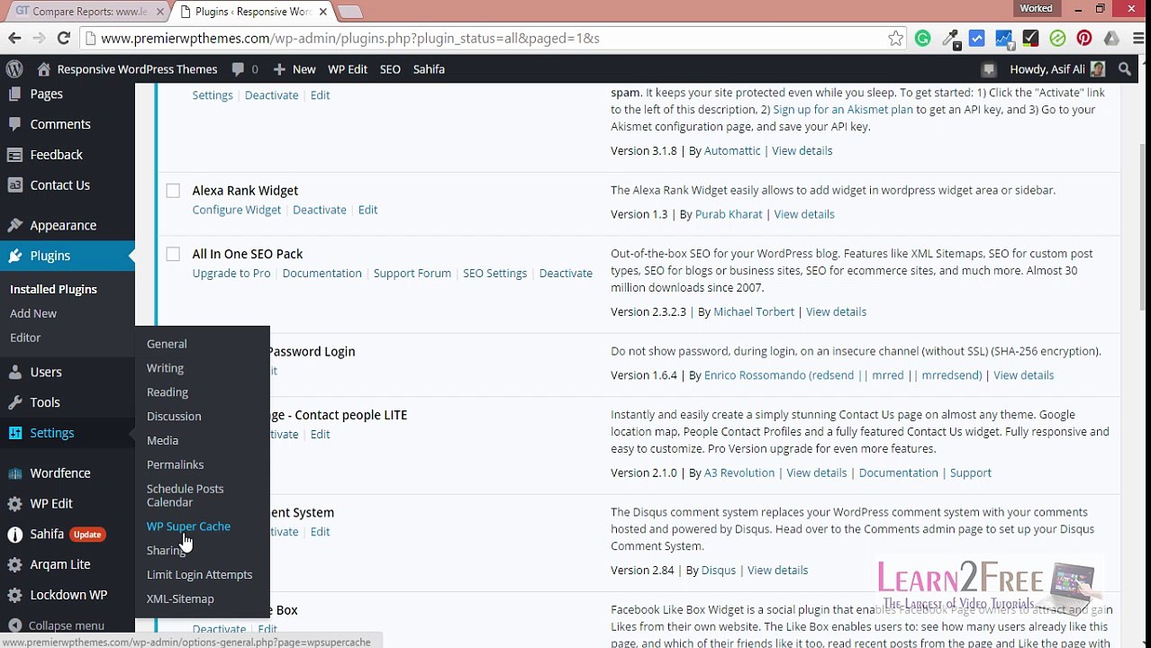Open Disqus author link
The width and height of the screenshot is (1151, 648).
point(719,571)
